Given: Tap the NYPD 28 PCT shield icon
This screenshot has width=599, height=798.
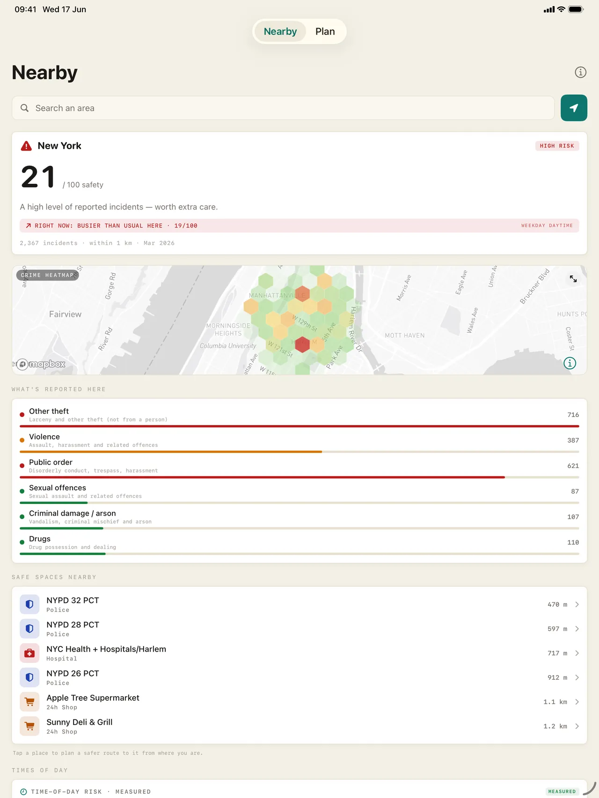Looking at the screenshot, I should pyautogui.click(x=29, y=629).
